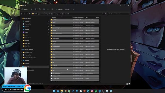Switch to details view icon in status bar
This screenshot has width=165, height=93.
(x=127, y=84)
